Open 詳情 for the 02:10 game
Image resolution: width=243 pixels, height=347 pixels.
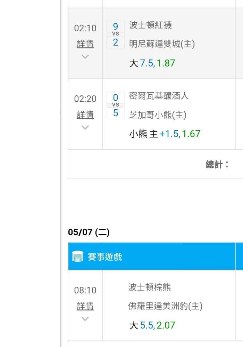click(85, 44)
